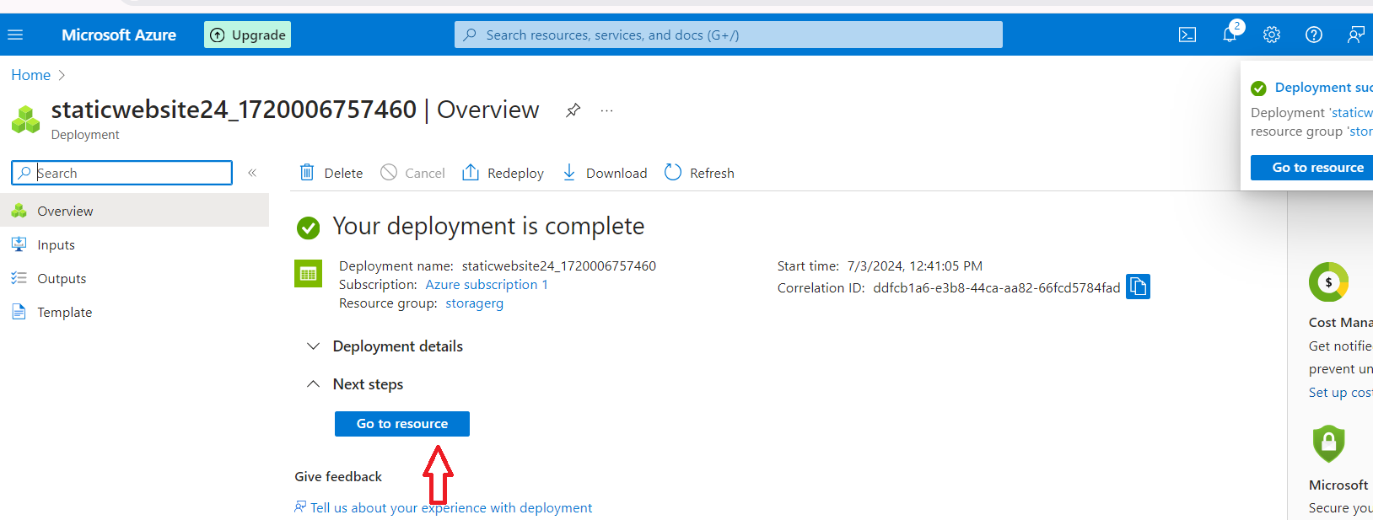The image size is (1373, 520).
Task: Expand the Deployment details section
Action: pos(385,346)
